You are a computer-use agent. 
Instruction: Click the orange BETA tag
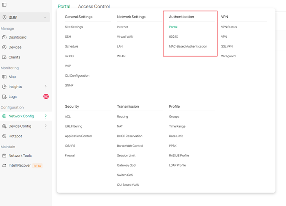point(37,166)
